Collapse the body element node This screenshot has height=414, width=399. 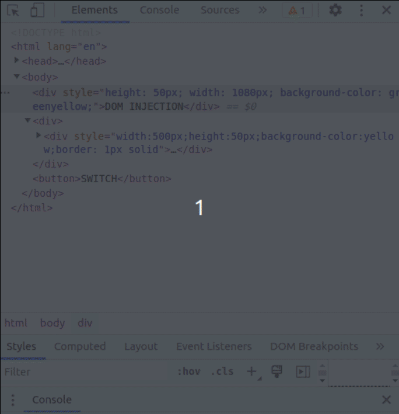17,76
